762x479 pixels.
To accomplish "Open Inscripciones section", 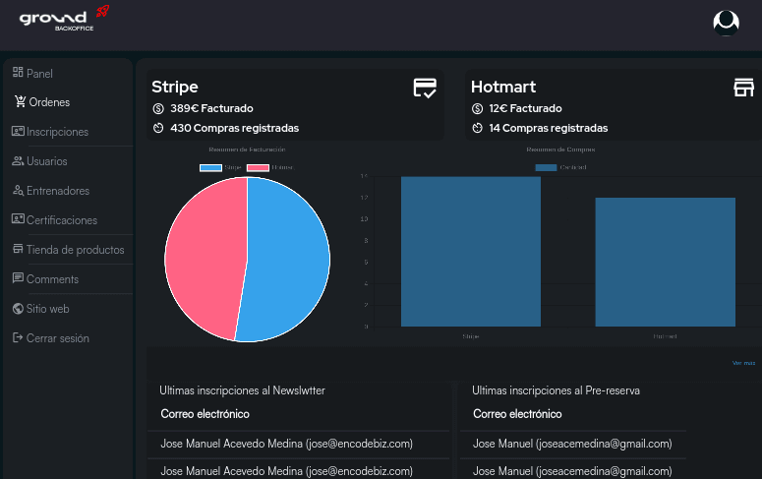I will 58,132.
